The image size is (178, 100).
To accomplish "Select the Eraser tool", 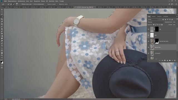I will click(2, 34).
